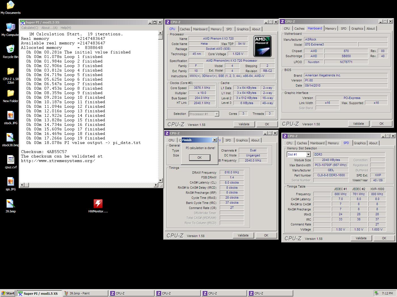Open Memory tab in CPU window
Viewport: 397px width, 297px height.
pos(216,29)
